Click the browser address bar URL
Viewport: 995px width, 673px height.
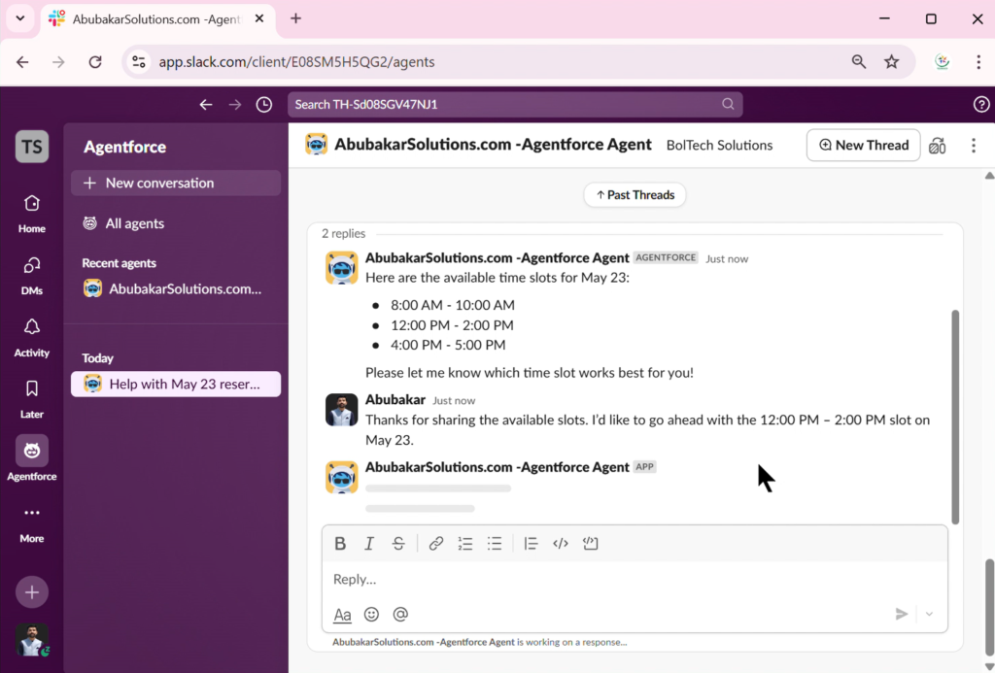(x=296, y=62)
